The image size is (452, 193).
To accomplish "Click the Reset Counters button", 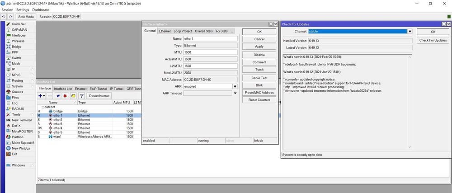I will pyautogui.click(x=259, y=100).
